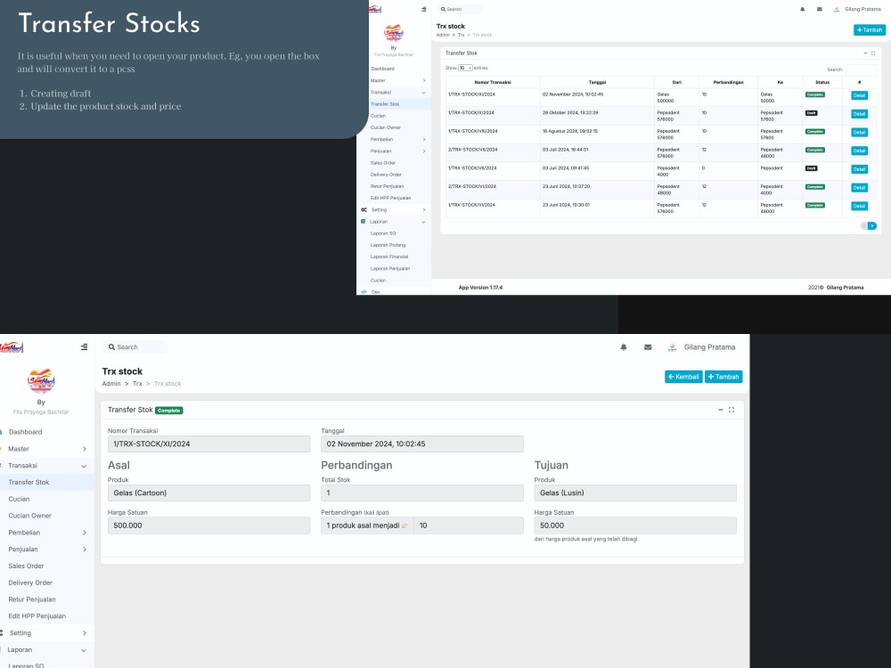Image resolution: width=891 pixels, height=668 pixels.
Task: Expand Pembelian menu in the list sidebar
Action: coord(424,139)
